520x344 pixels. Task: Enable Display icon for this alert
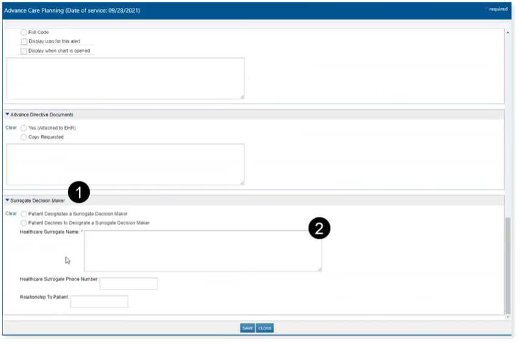coord(24,41)
